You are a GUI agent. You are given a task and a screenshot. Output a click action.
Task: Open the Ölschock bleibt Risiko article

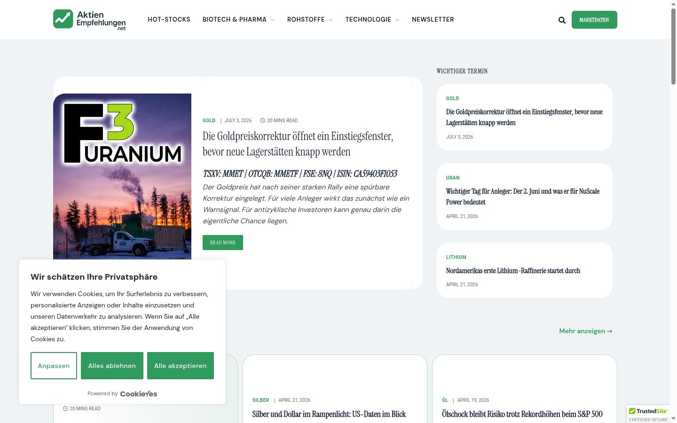coord(522,414)
